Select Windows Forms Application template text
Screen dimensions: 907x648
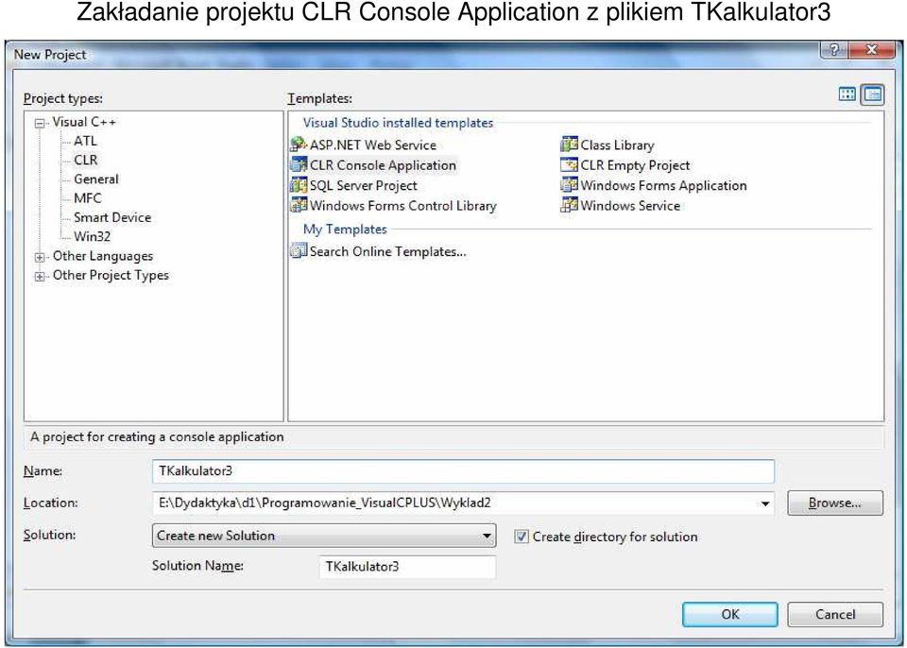click(x=663, y=185)
